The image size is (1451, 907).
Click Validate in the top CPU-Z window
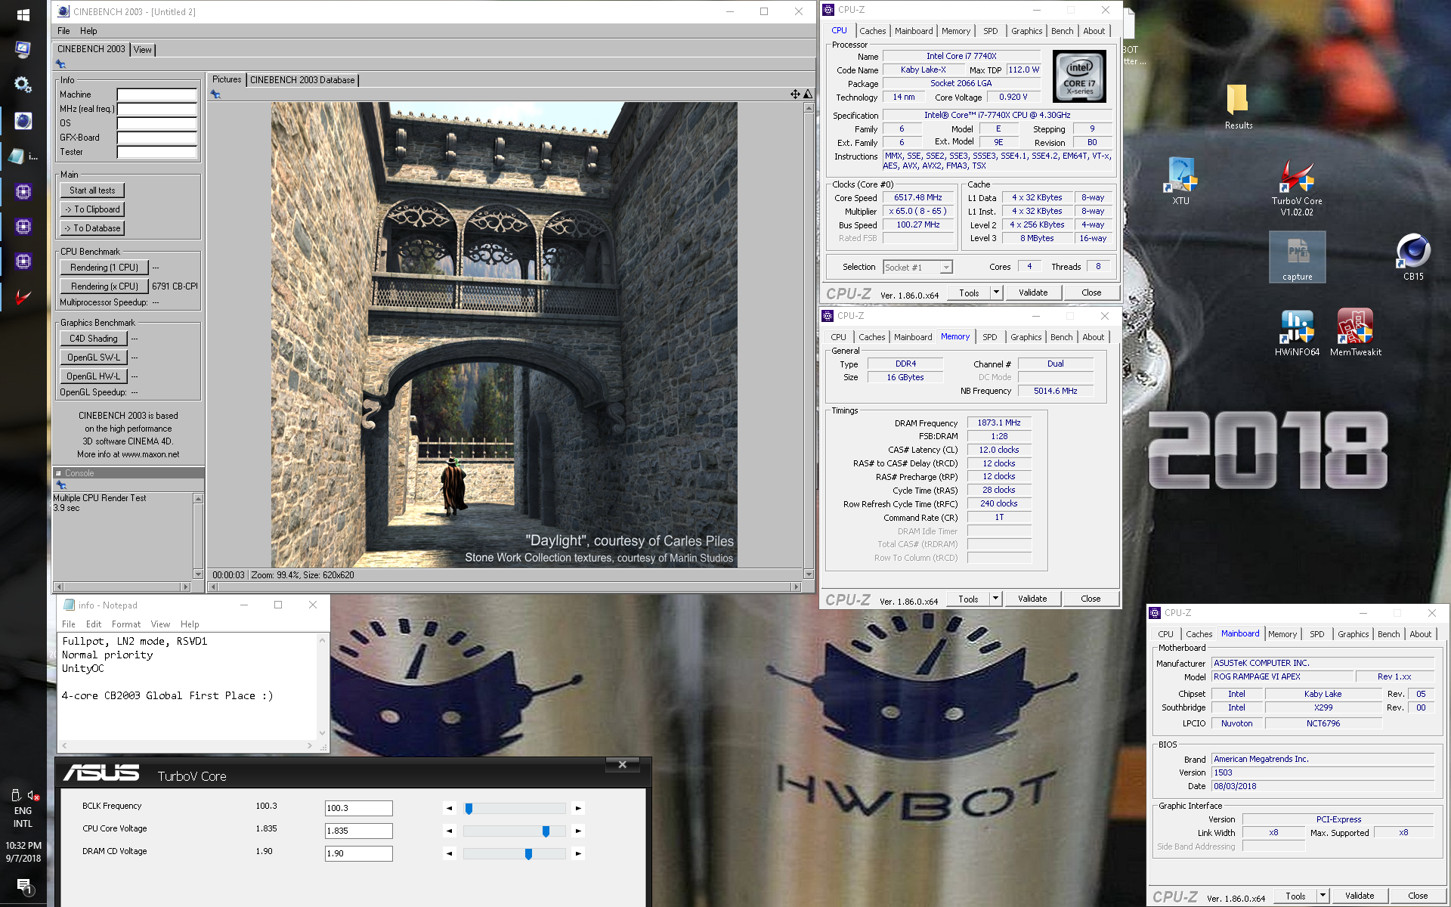(1033, 293)
